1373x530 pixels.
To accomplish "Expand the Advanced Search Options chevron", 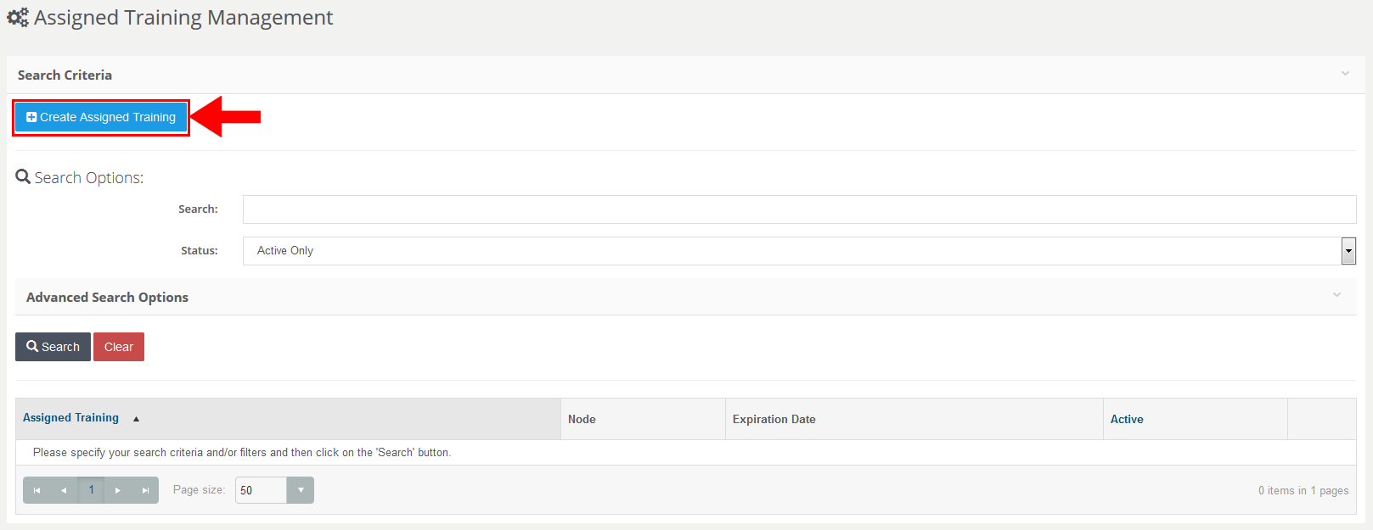I will pos(1336,295).
